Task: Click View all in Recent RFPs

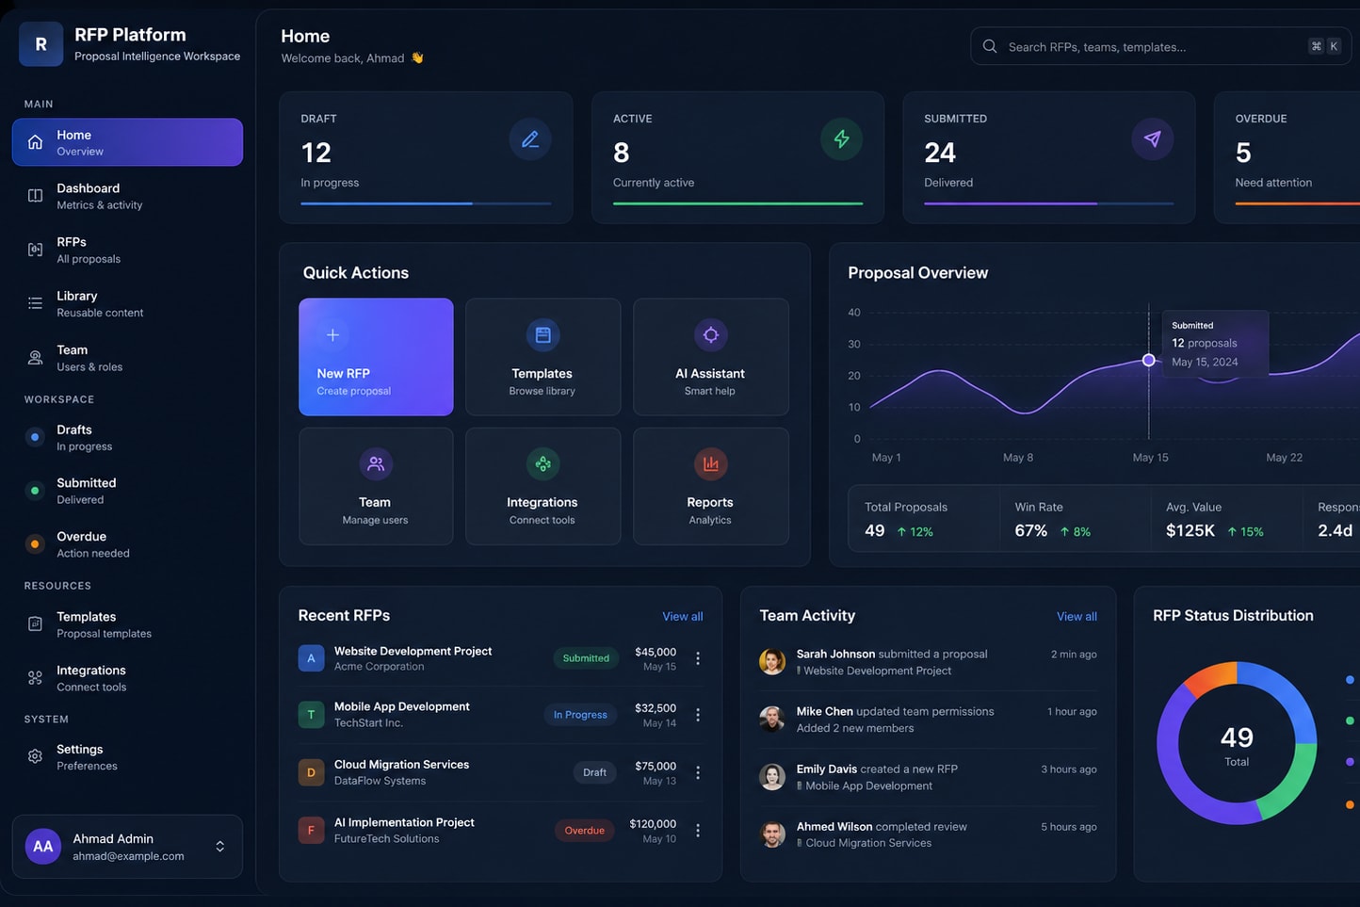Action: click(x=682, y=616)
